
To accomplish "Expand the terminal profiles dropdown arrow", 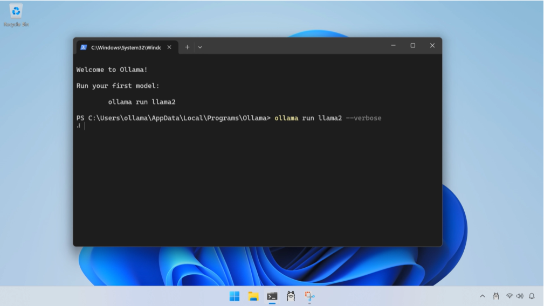I will 200,47.
